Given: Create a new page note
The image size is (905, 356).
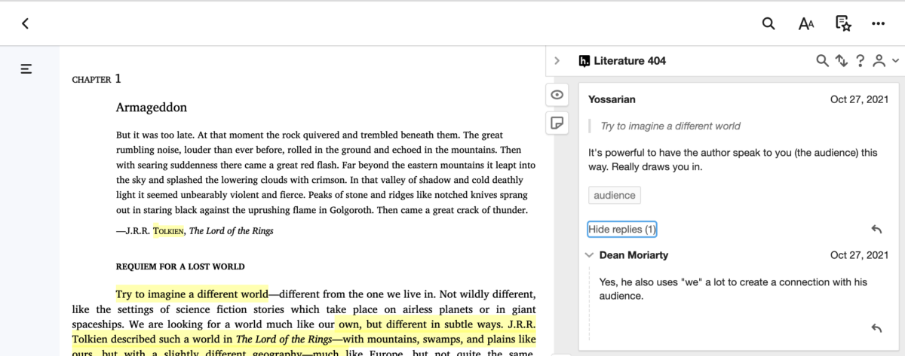Looking at the screenshot, I should (557, 123).
